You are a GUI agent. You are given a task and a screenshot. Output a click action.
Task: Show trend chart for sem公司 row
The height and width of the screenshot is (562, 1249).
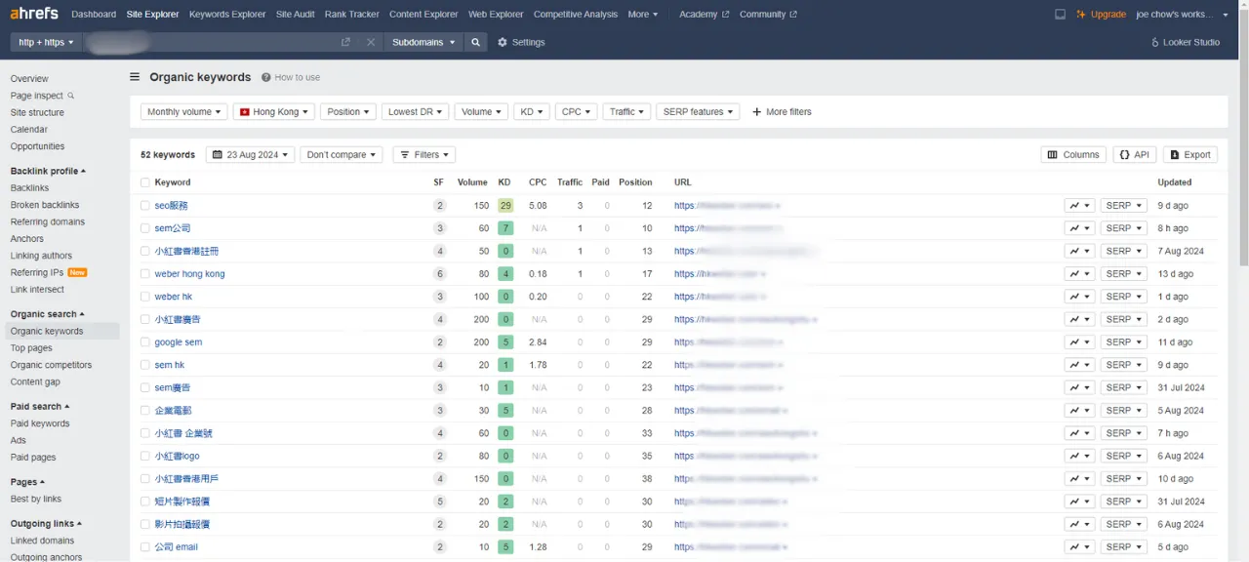(x=1079, y=228)
